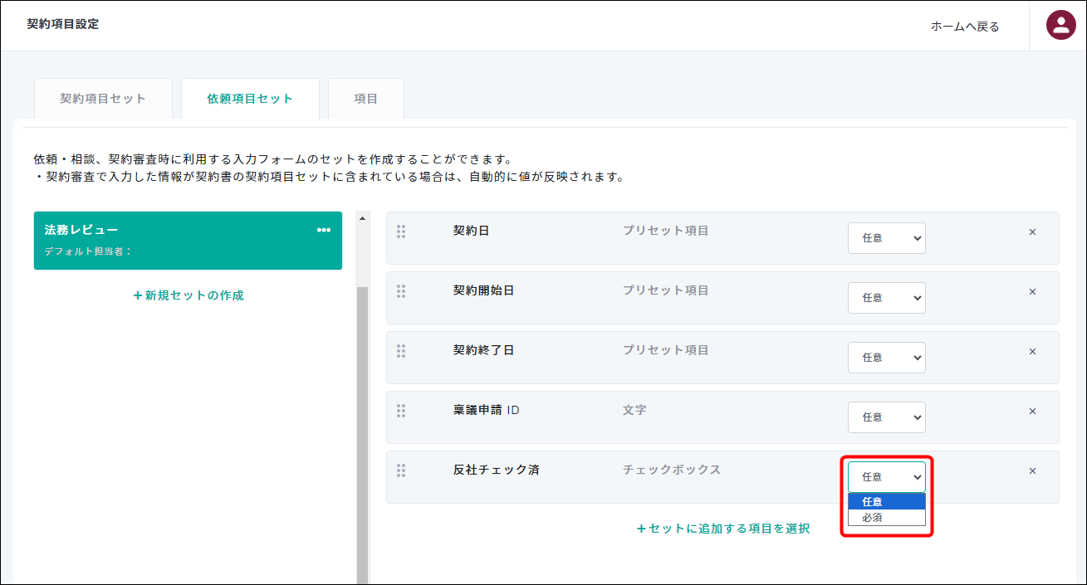Image resolution: width=1087 pixels, height=585 pixels.
Task: Grab the drag handle beside 反社チェック済
Action: pos(401,470)
